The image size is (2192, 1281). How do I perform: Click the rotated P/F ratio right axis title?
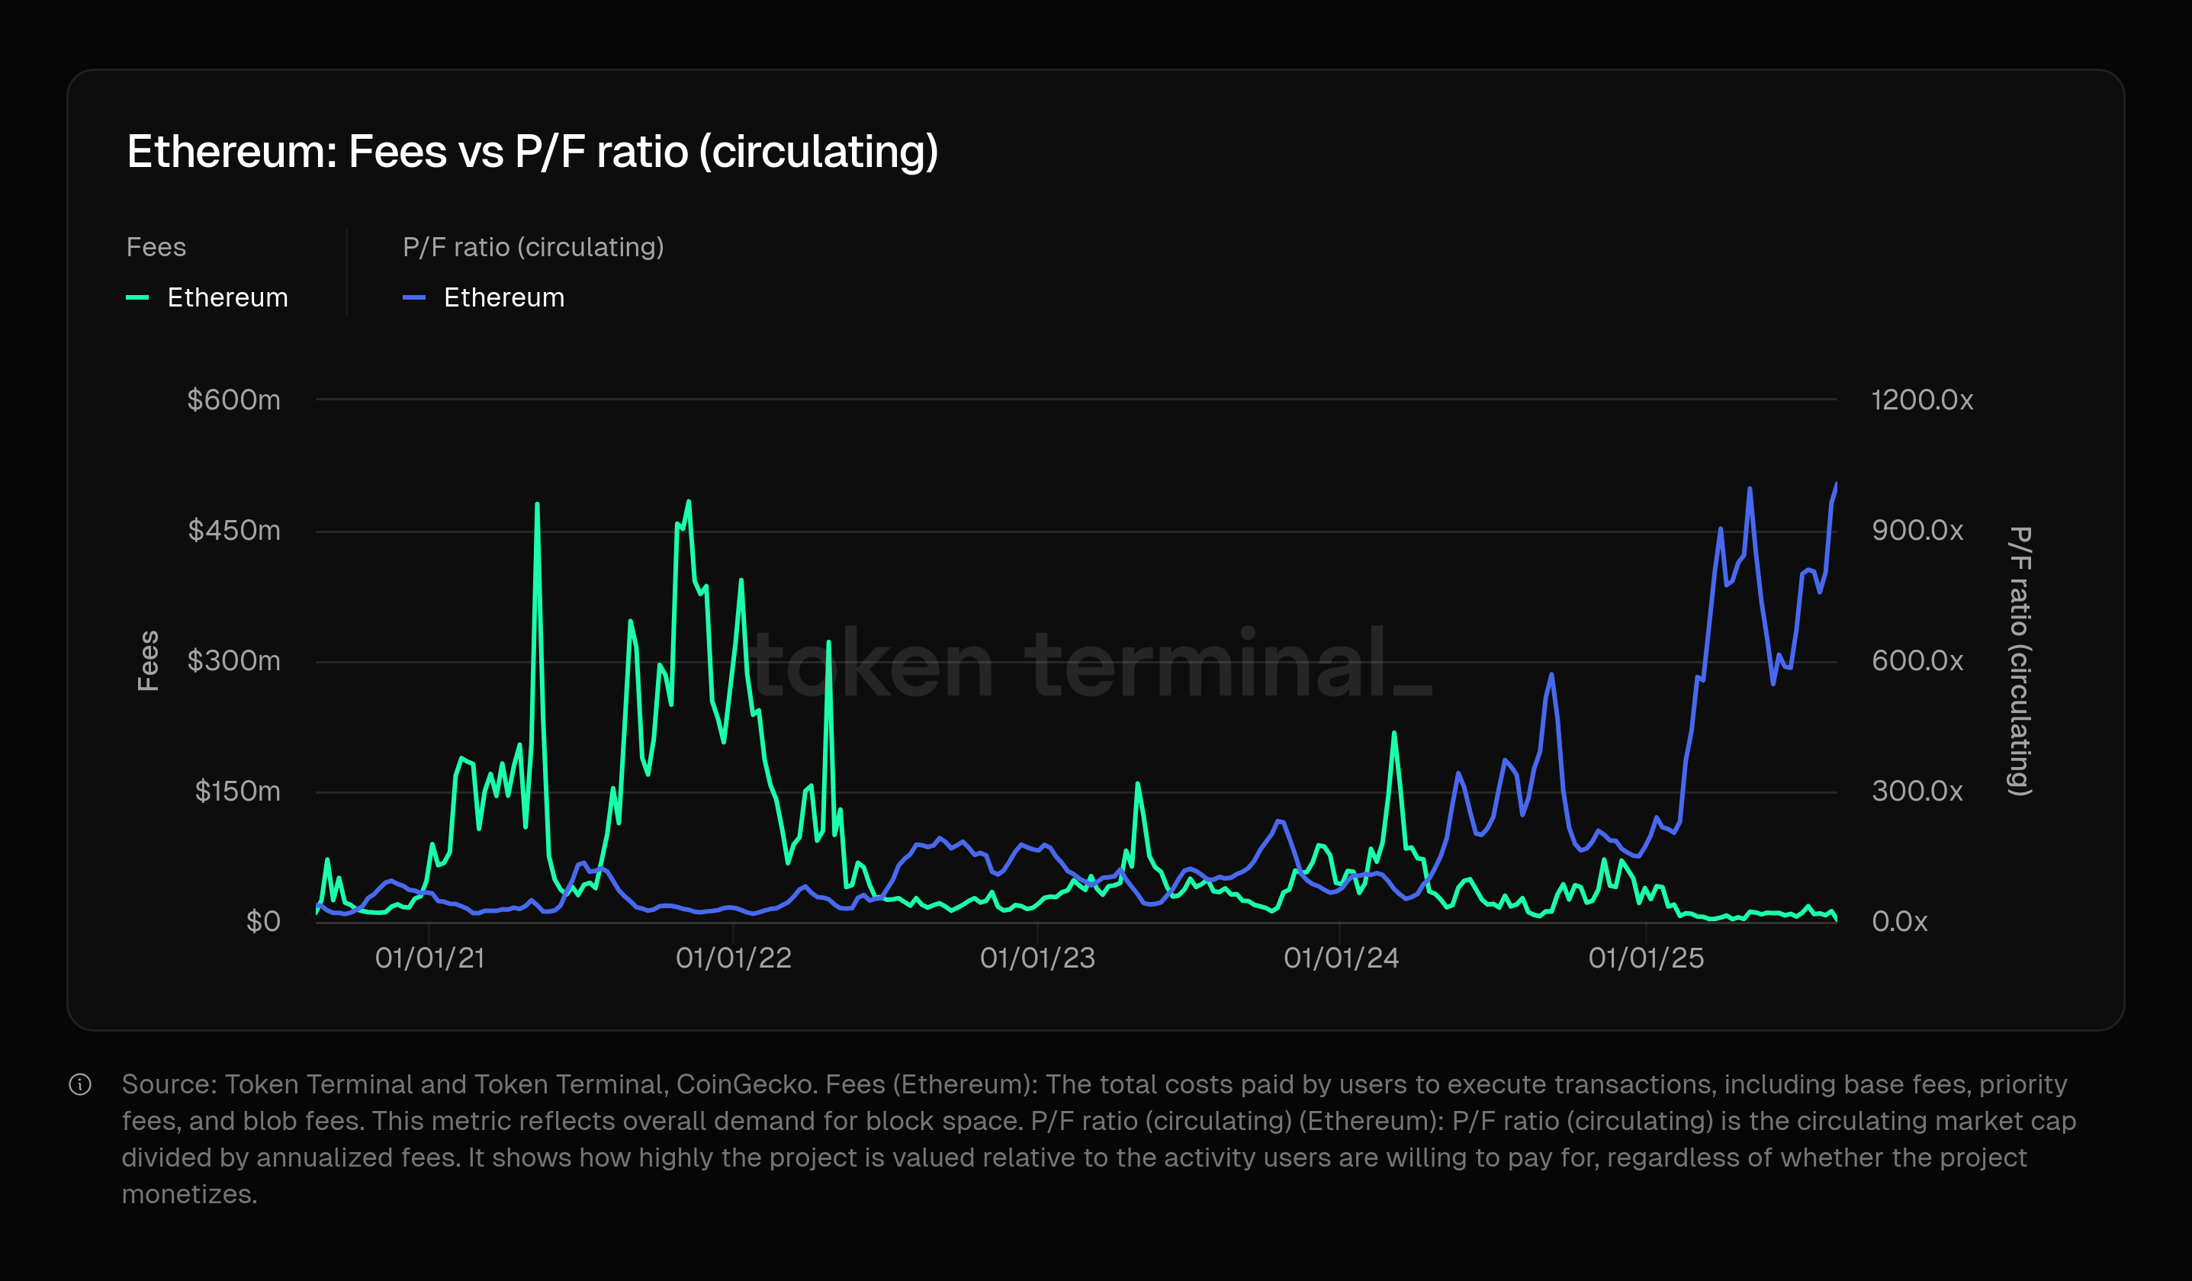click(x=2020, y=661)
